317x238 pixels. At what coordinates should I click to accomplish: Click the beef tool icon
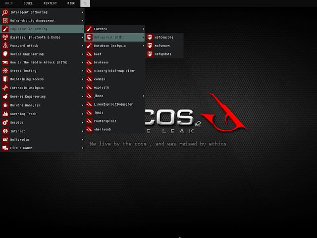click(89, 54)
